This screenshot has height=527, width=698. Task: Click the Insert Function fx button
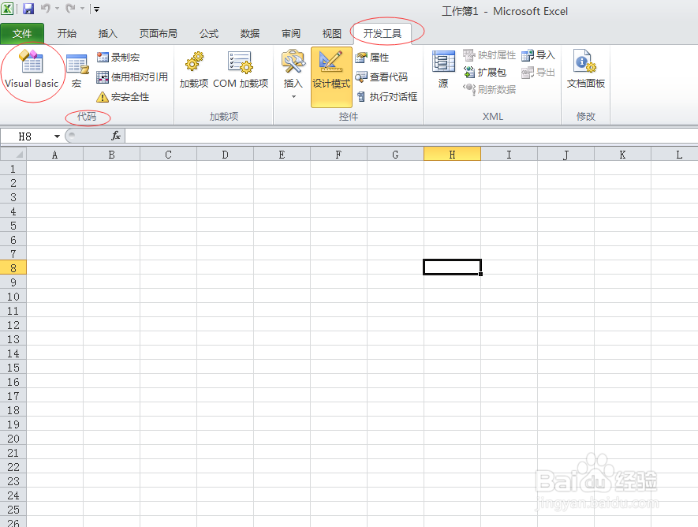coord(116,136)
